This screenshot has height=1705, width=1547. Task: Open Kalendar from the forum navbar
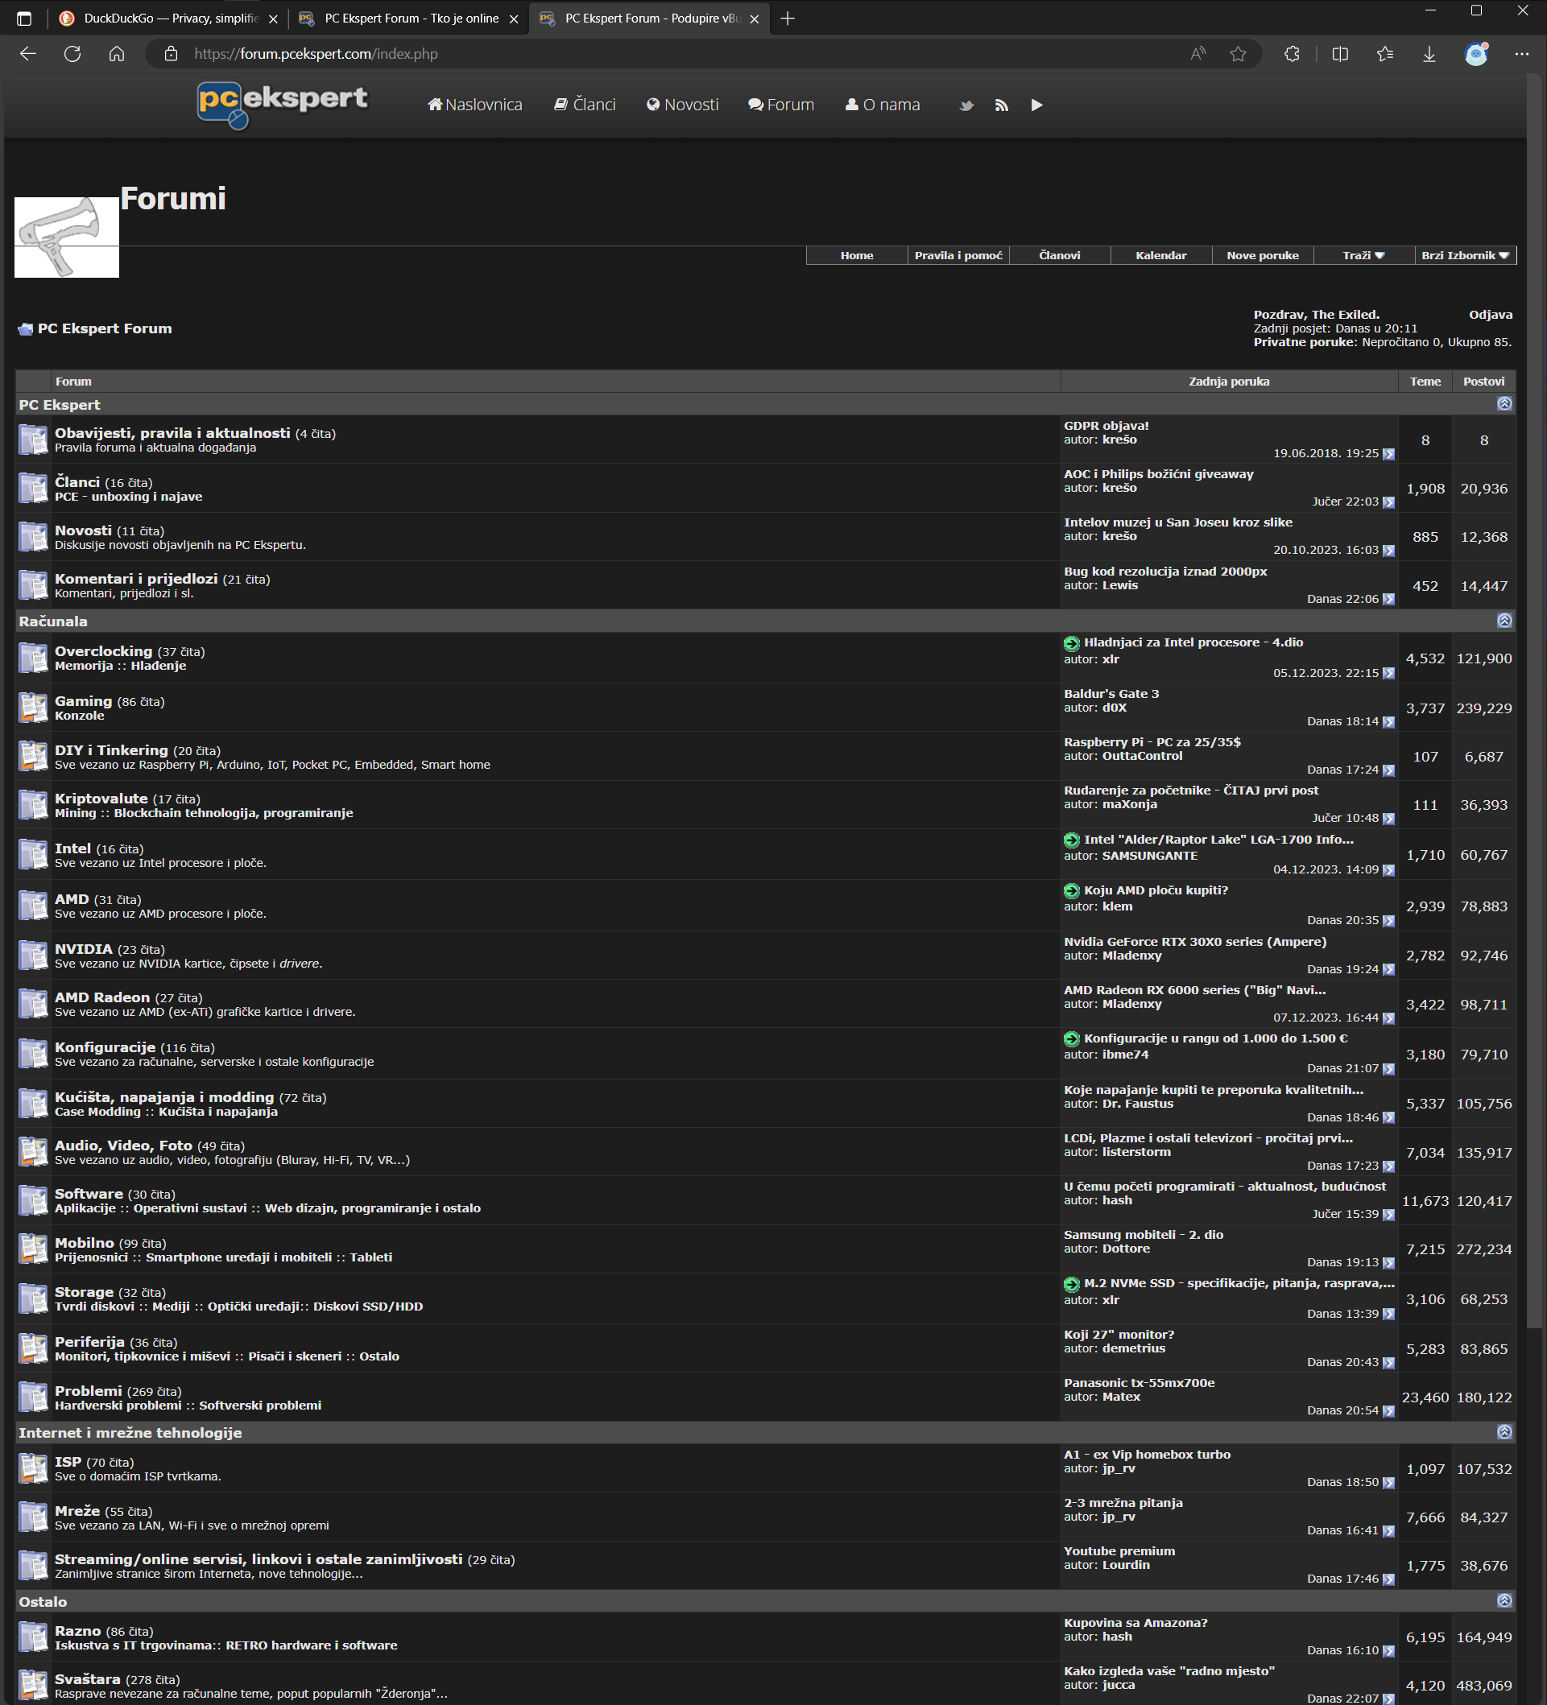click(x=1160, y=255)
